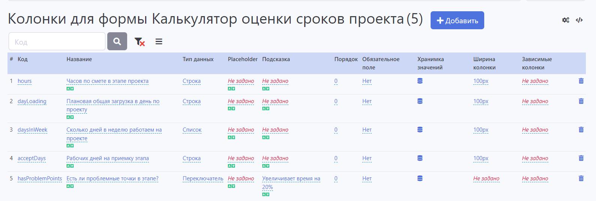
Task: Open the hamburger list menu
Action: click(x=159, y=42)
